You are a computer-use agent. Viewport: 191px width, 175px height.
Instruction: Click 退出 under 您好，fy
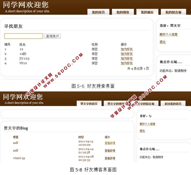142,131
